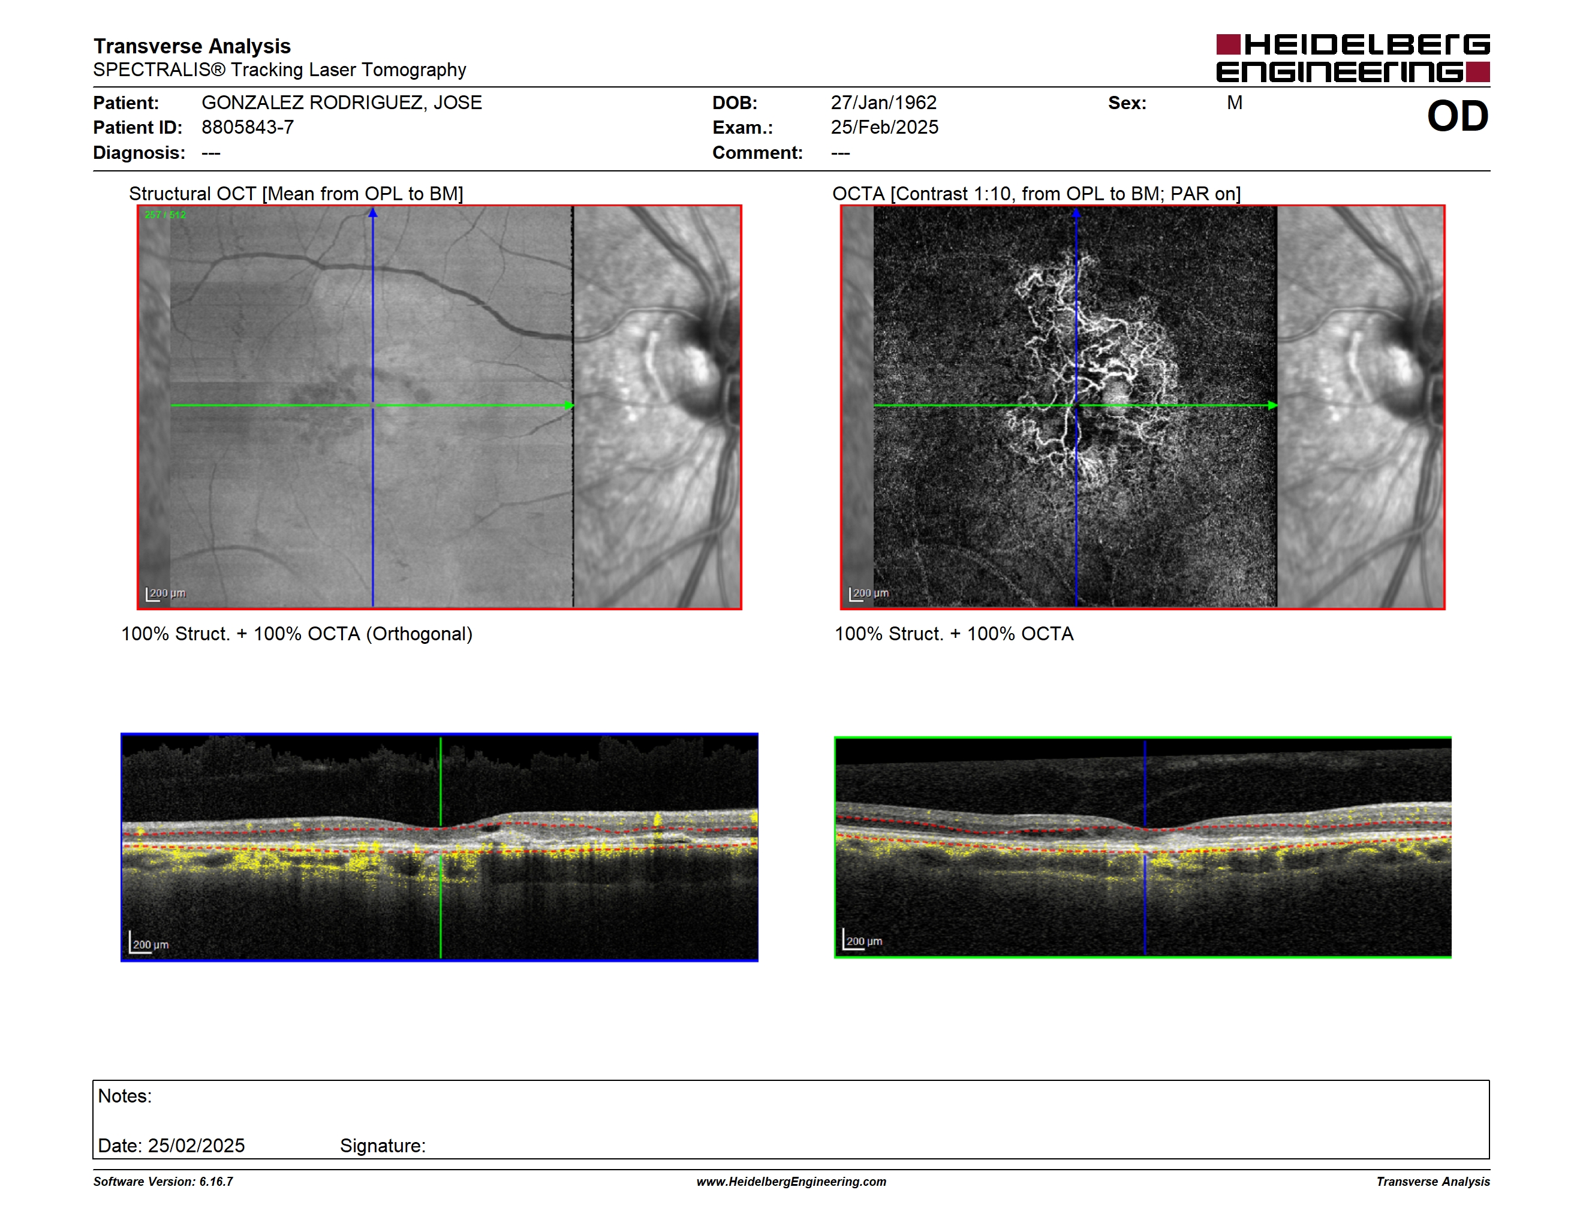Click 'Software Version: 6.16.7' footer text
1583x1223 pixels.
tap(163, 1182)
